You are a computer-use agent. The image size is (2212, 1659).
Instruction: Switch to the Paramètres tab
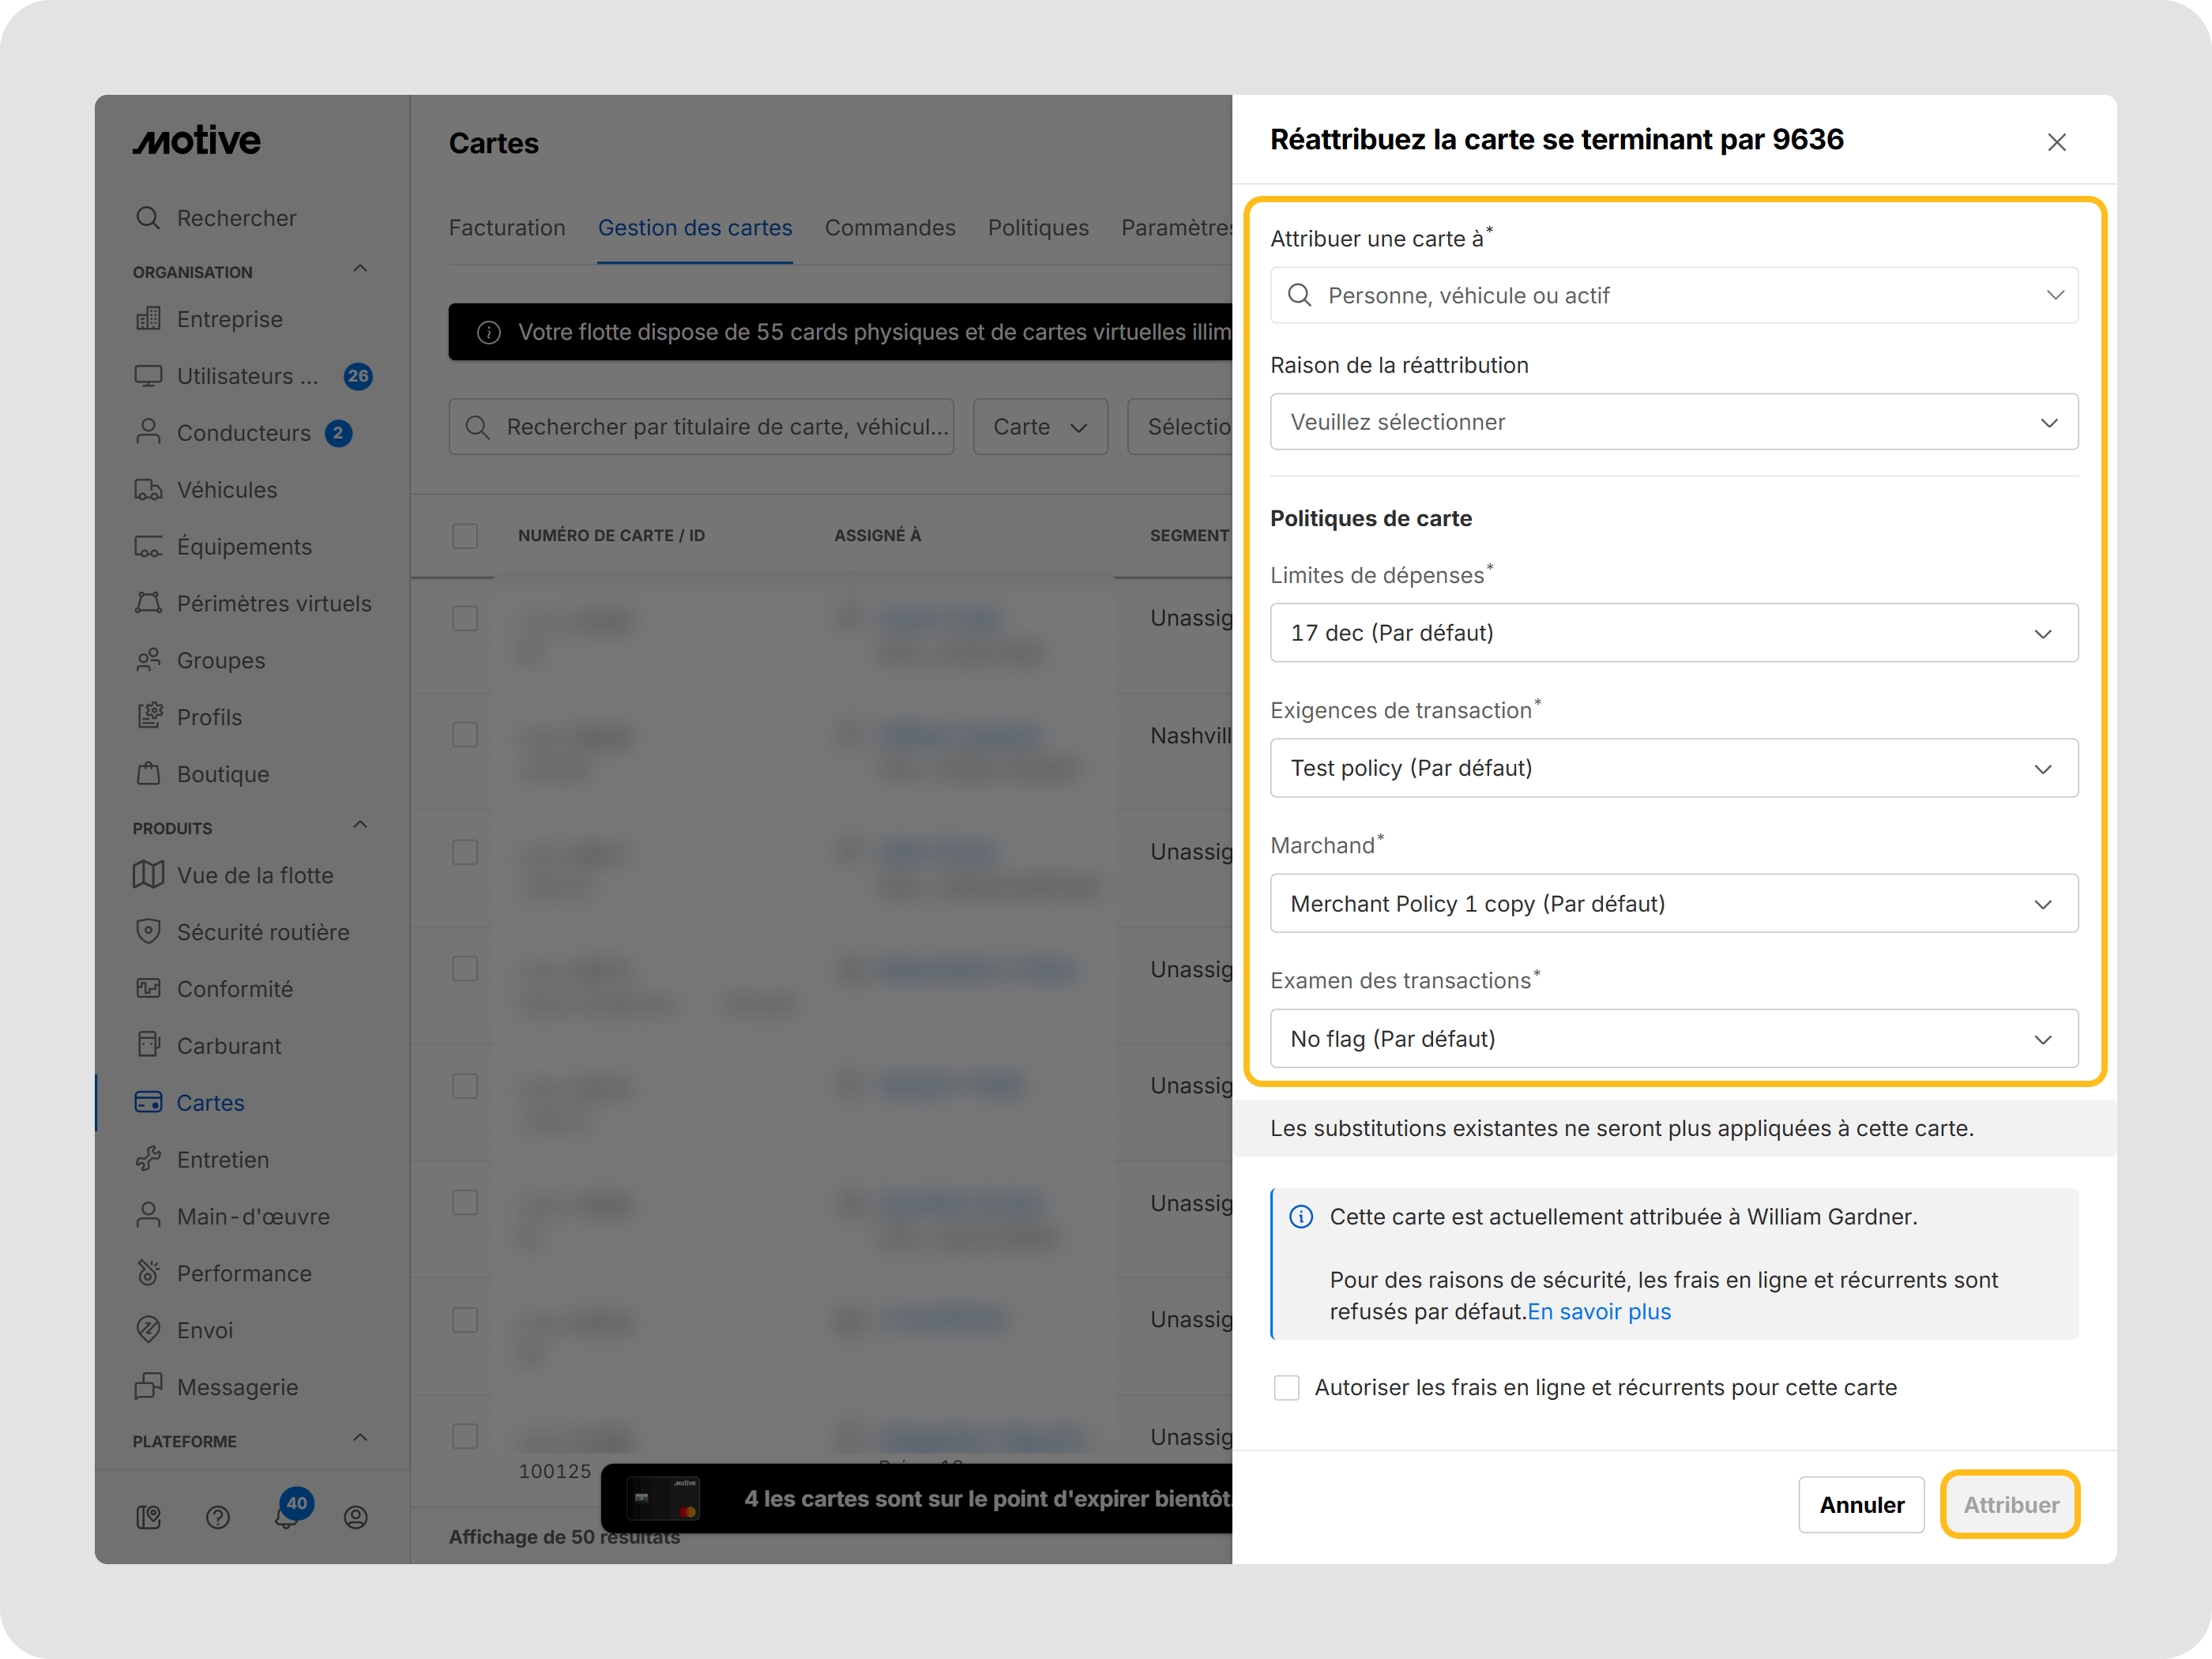point(1176,228)
